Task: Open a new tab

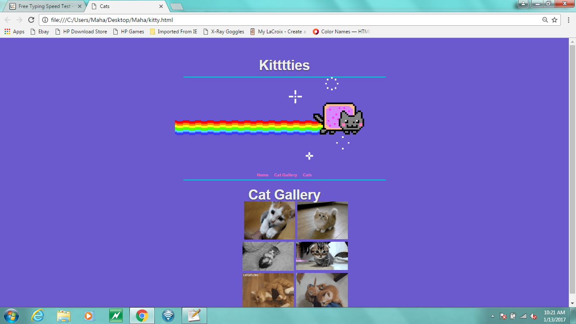Action: pyautogui.click(x=176, y=6)
